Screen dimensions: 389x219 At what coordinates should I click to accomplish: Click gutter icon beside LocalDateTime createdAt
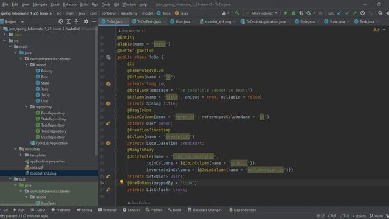(108, 144)
